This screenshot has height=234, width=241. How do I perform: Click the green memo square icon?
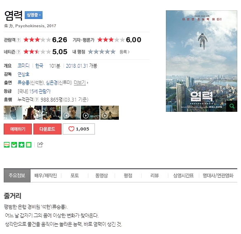point(28,145)
